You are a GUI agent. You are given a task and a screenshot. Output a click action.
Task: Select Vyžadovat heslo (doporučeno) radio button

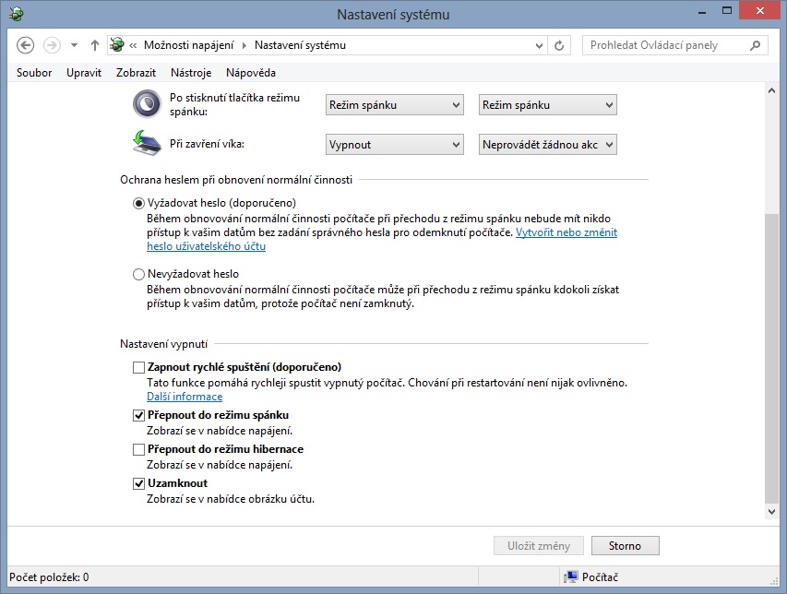pyautogui.click(x=138, y=203)
